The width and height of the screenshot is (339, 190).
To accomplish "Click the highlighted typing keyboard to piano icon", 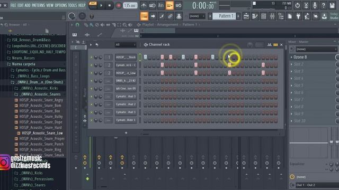I will (144, 16).
